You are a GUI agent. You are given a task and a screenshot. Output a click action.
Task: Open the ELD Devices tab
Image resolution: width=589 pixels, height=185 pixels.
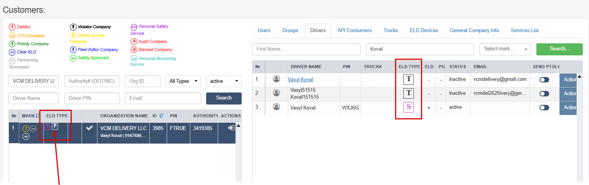[x=424, y=31]
